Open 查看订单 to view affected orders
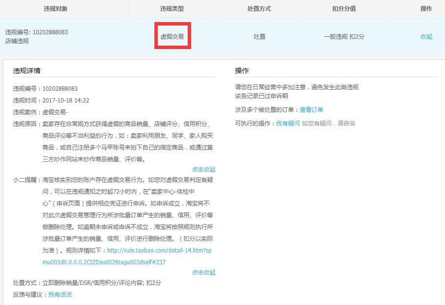The height and width of the screenshot is (305, 445). coord(311,109)
